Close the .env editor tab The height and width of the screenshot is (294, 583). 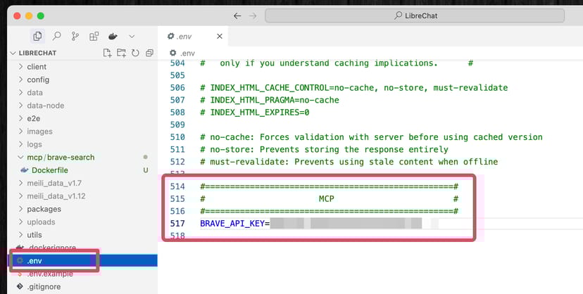220,36
